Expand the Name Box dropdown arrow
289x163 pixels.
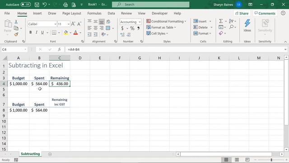pyautogui.click(x=25, y=49)
